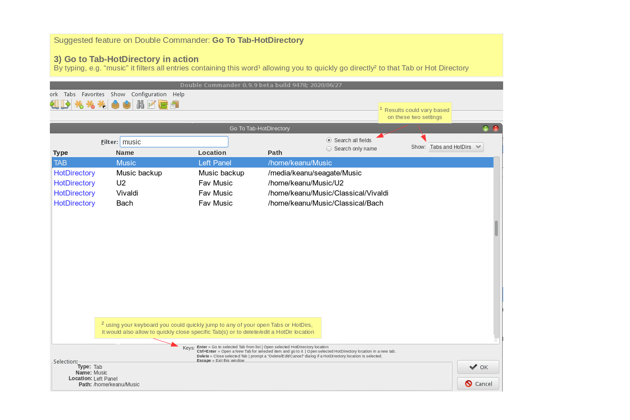This screenshot has width=630, height=420.
Task: Click path /home/keanu/Music/Classical/Bach
Action: [x=325, y=203]
